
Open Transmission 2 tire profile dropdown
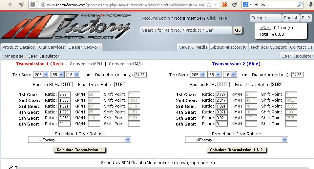[214, 75]
